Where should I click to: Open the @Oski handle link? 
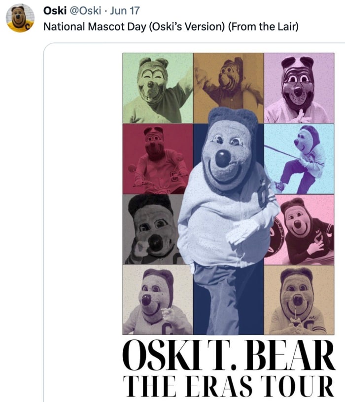click(87, 11)
